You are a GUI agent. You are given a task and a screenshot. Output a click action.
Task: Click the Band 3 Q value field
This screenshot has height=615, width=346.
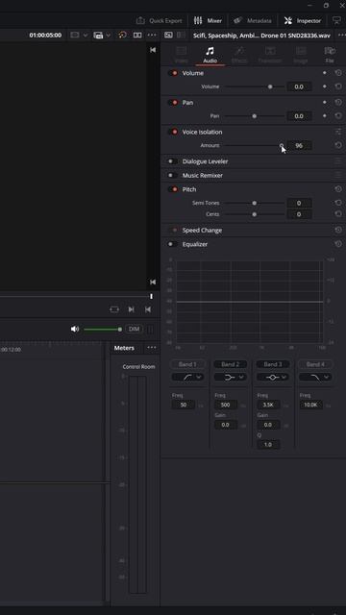pos(268,444)
